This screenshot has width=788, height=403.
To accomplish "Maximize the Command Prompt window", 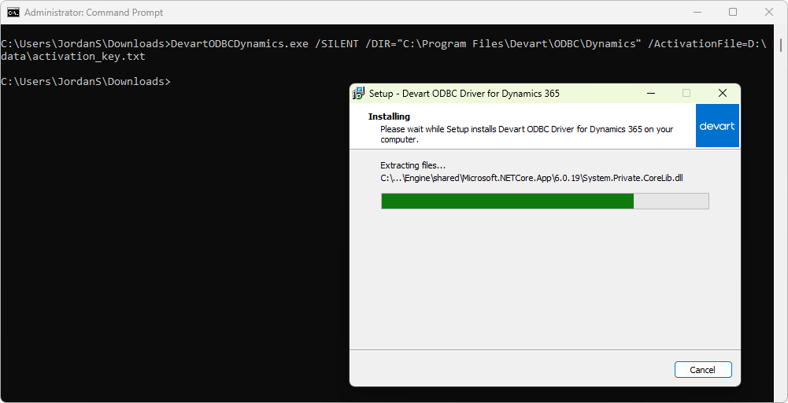I will pyautogui.click(x=733, y=12).
